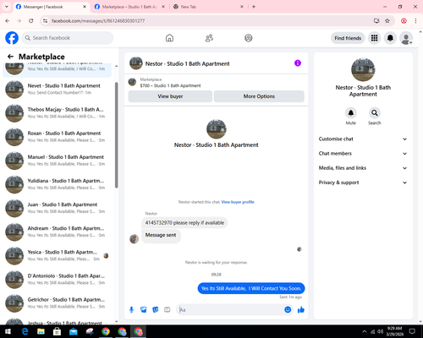The image size is (423, 338).
Task: Open new browser tab plus button
Action: (x=254, y=7)
